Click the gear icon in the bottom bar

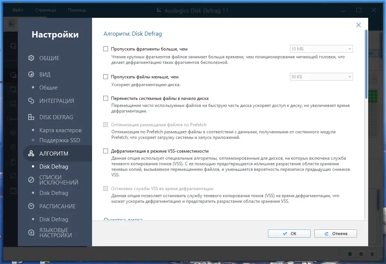point(361,254)
